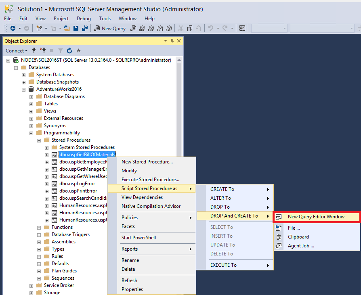Open the Object Explorer window position dropdown
The image size is (361, 295).
[x=165, y=41]
